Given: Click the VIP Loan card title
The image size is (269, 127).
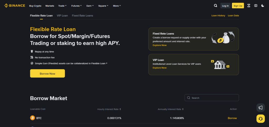Looking at the screenshot, I should tap(158, 60).
